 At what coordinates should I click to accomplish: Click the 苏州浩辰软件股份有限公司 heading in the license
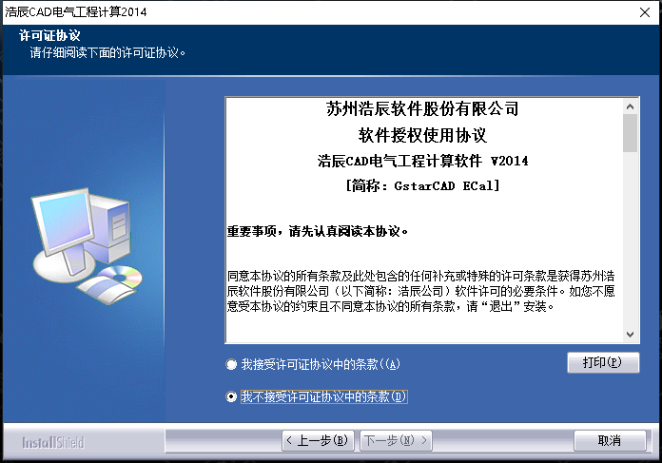pyautogui.click(x=422, y=109)
